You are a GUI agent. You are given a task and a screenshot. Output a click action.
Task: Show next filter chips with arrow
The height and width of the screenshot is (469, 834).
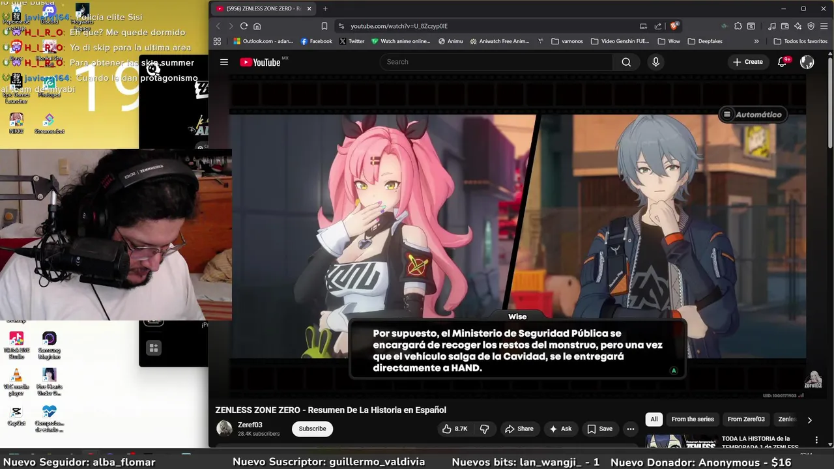click(810, 420)
